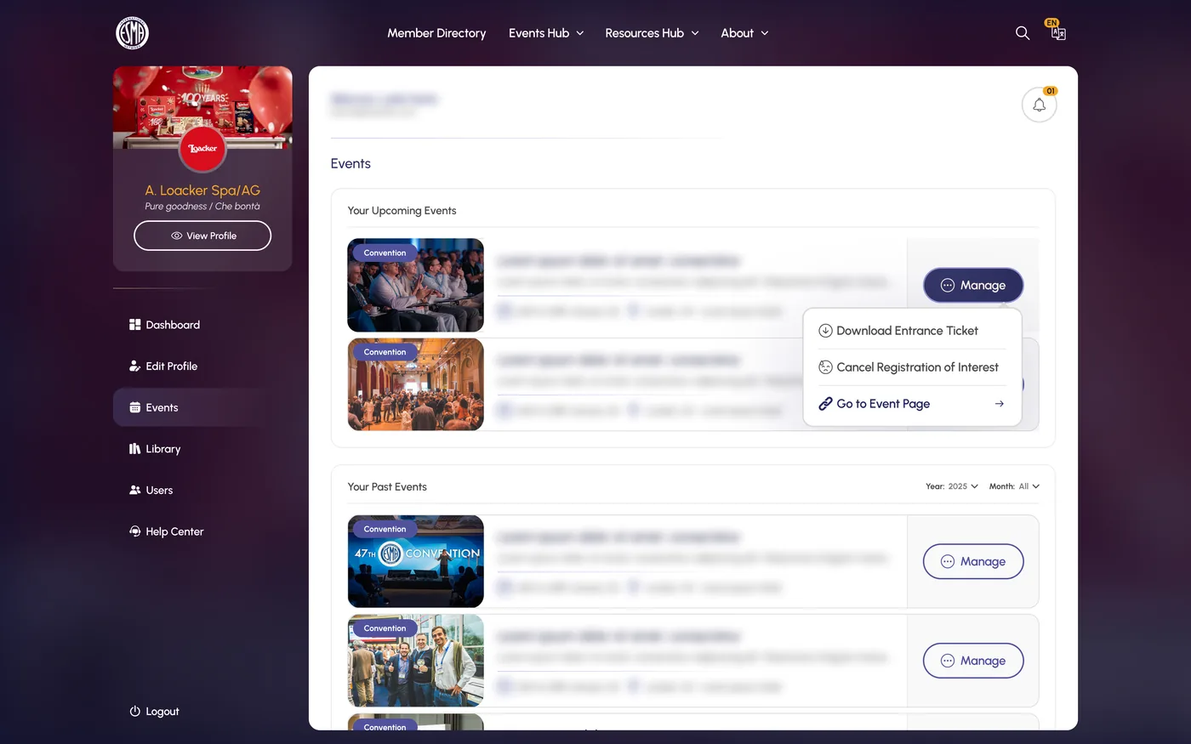Click the download icon beside Entrance Ticket

pos(825,331)
